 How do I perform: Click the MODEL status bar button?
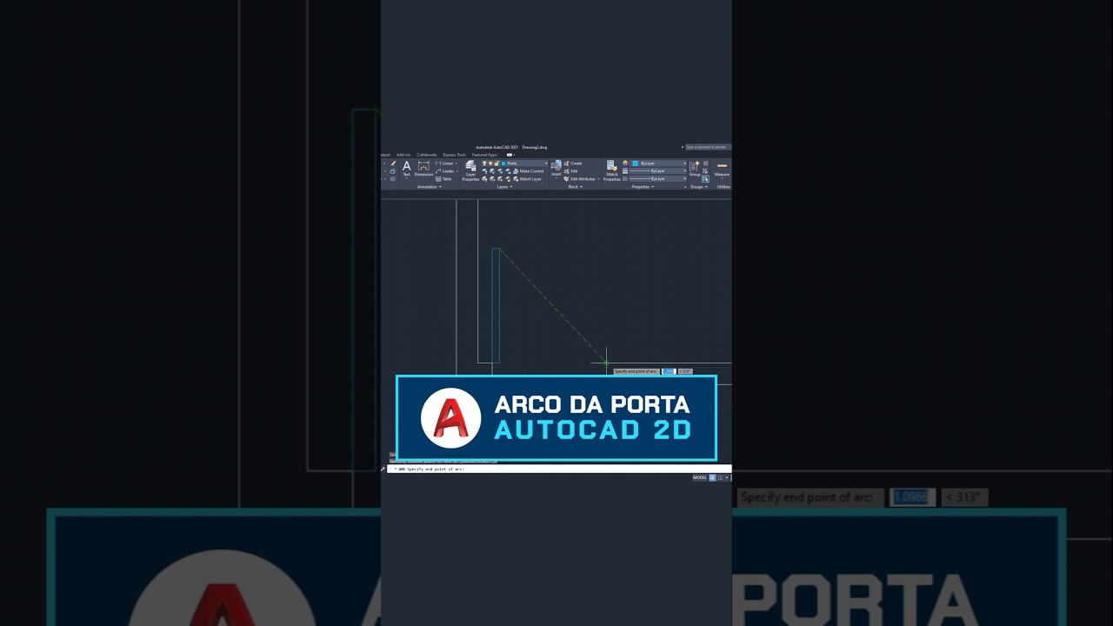[x=700, y=477]
